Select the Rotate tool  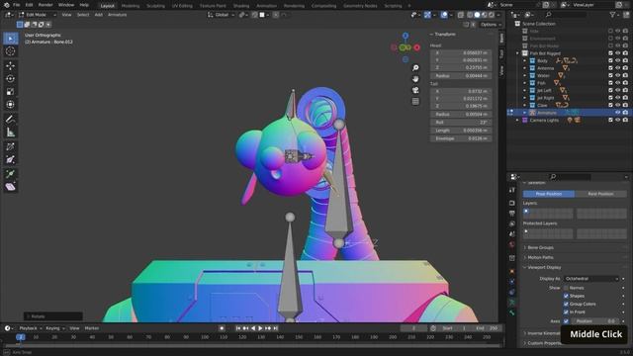(11, 79)
